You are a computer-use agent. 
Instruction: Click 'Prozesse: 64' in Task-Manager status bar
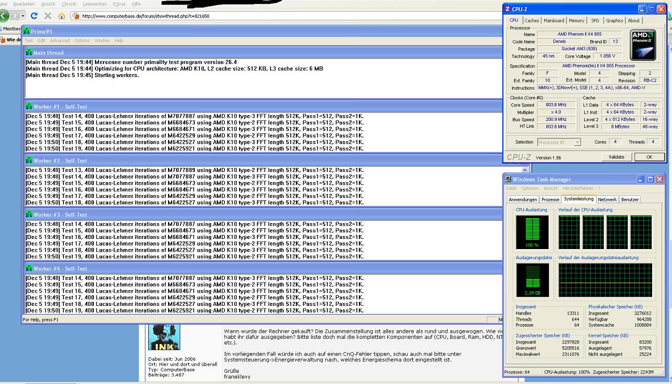[517, 372]
